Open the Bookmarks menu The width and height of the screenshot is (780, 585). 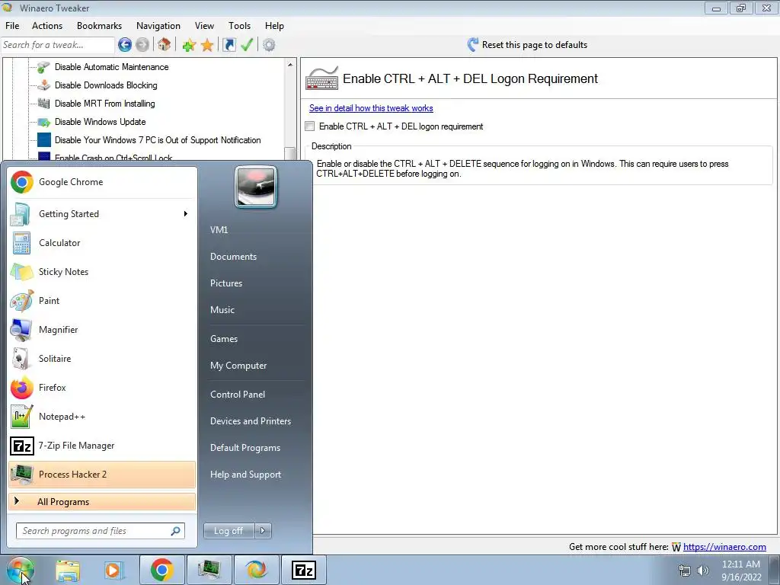(x=99, y=26)
